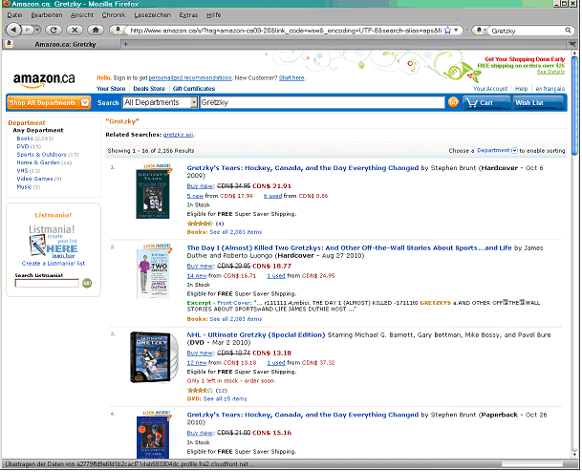Click Two Gretzkys book cover thumbnail

point(153,271)
